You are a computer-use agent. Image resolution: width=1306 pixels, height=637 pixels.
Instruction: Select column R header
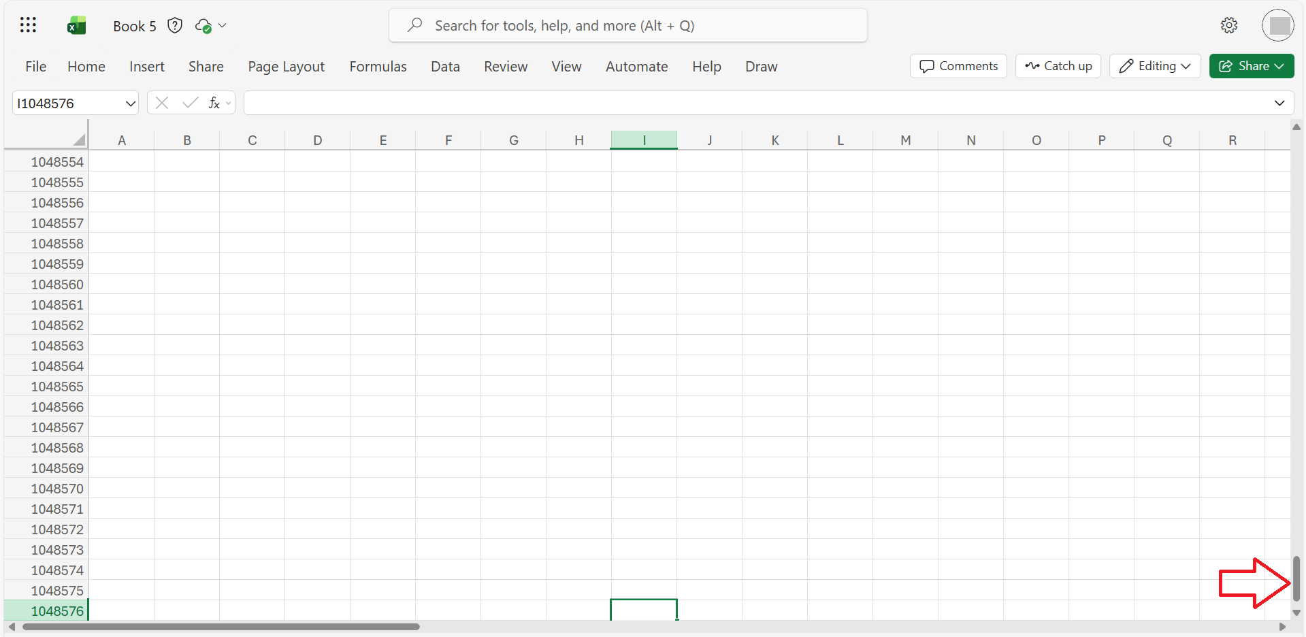tap(1232, 140)
